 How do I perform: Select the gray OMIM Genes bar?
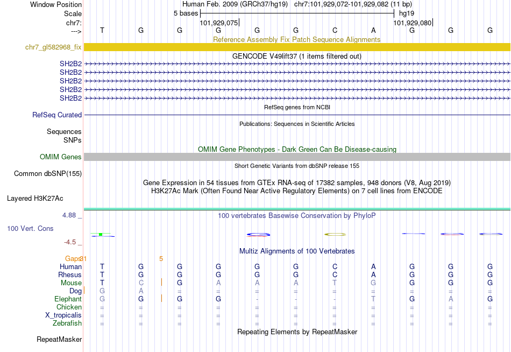coord(297,157)
